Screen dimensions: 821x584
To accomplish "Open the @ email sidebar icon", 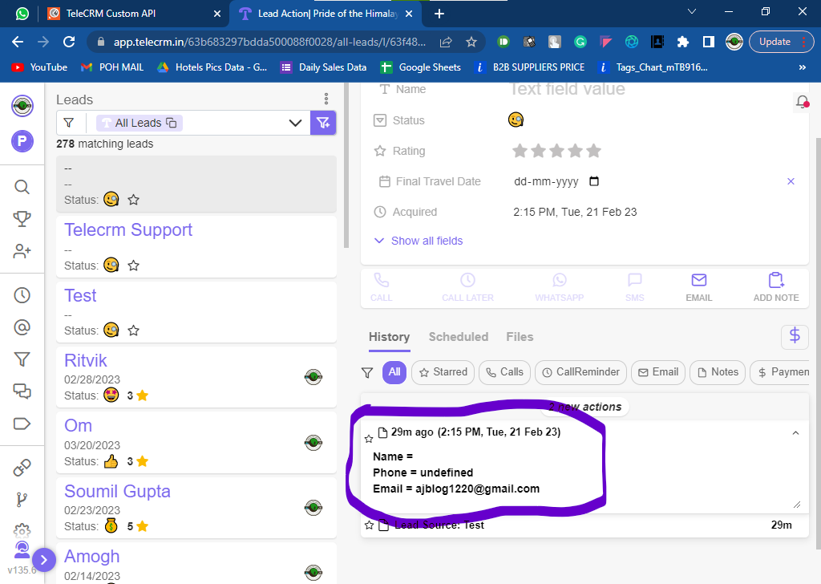I will [22, 327].
